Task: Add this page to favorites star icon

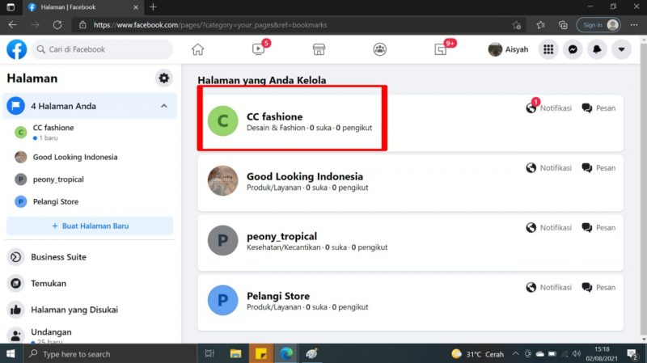Action: click(x=517, y=25)
